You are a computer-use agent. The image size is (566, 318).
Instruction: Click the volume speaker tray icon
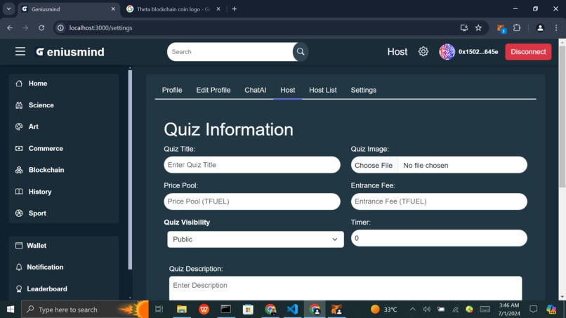(x=427, y=310)
